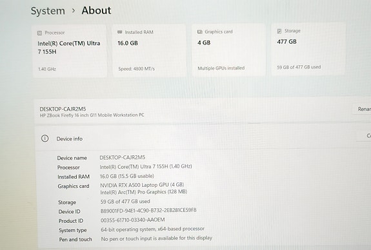Click the 'Device ID' label
Image resolution: width=371 pixels, height=250 pixels.
[69, 211]
